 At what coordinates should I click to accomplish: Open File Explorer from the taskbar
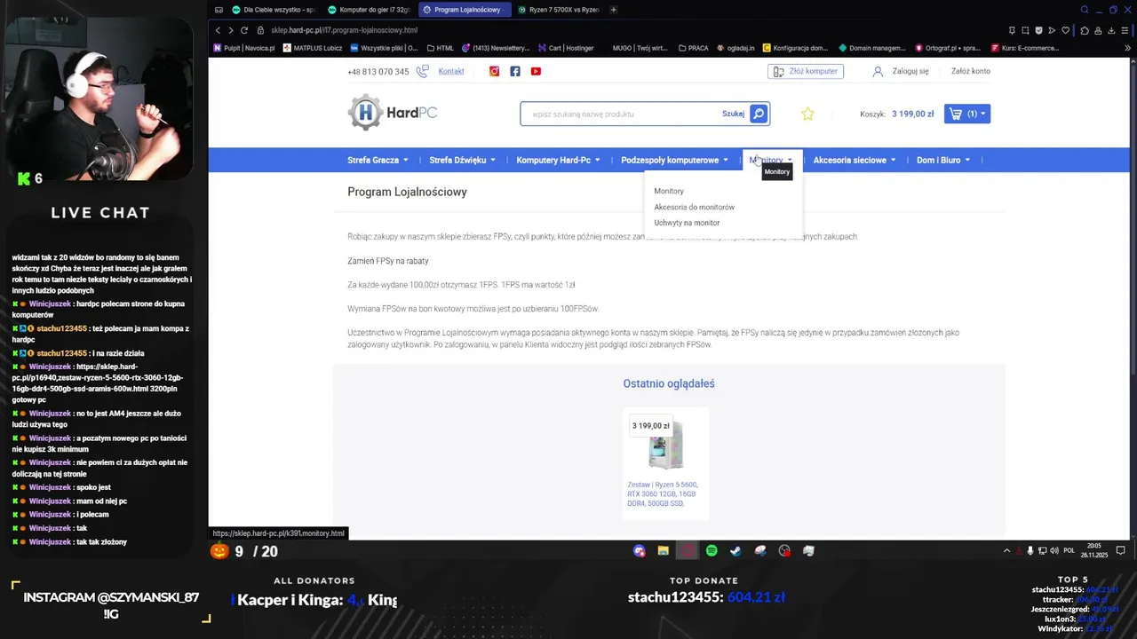tap(663, 551)
